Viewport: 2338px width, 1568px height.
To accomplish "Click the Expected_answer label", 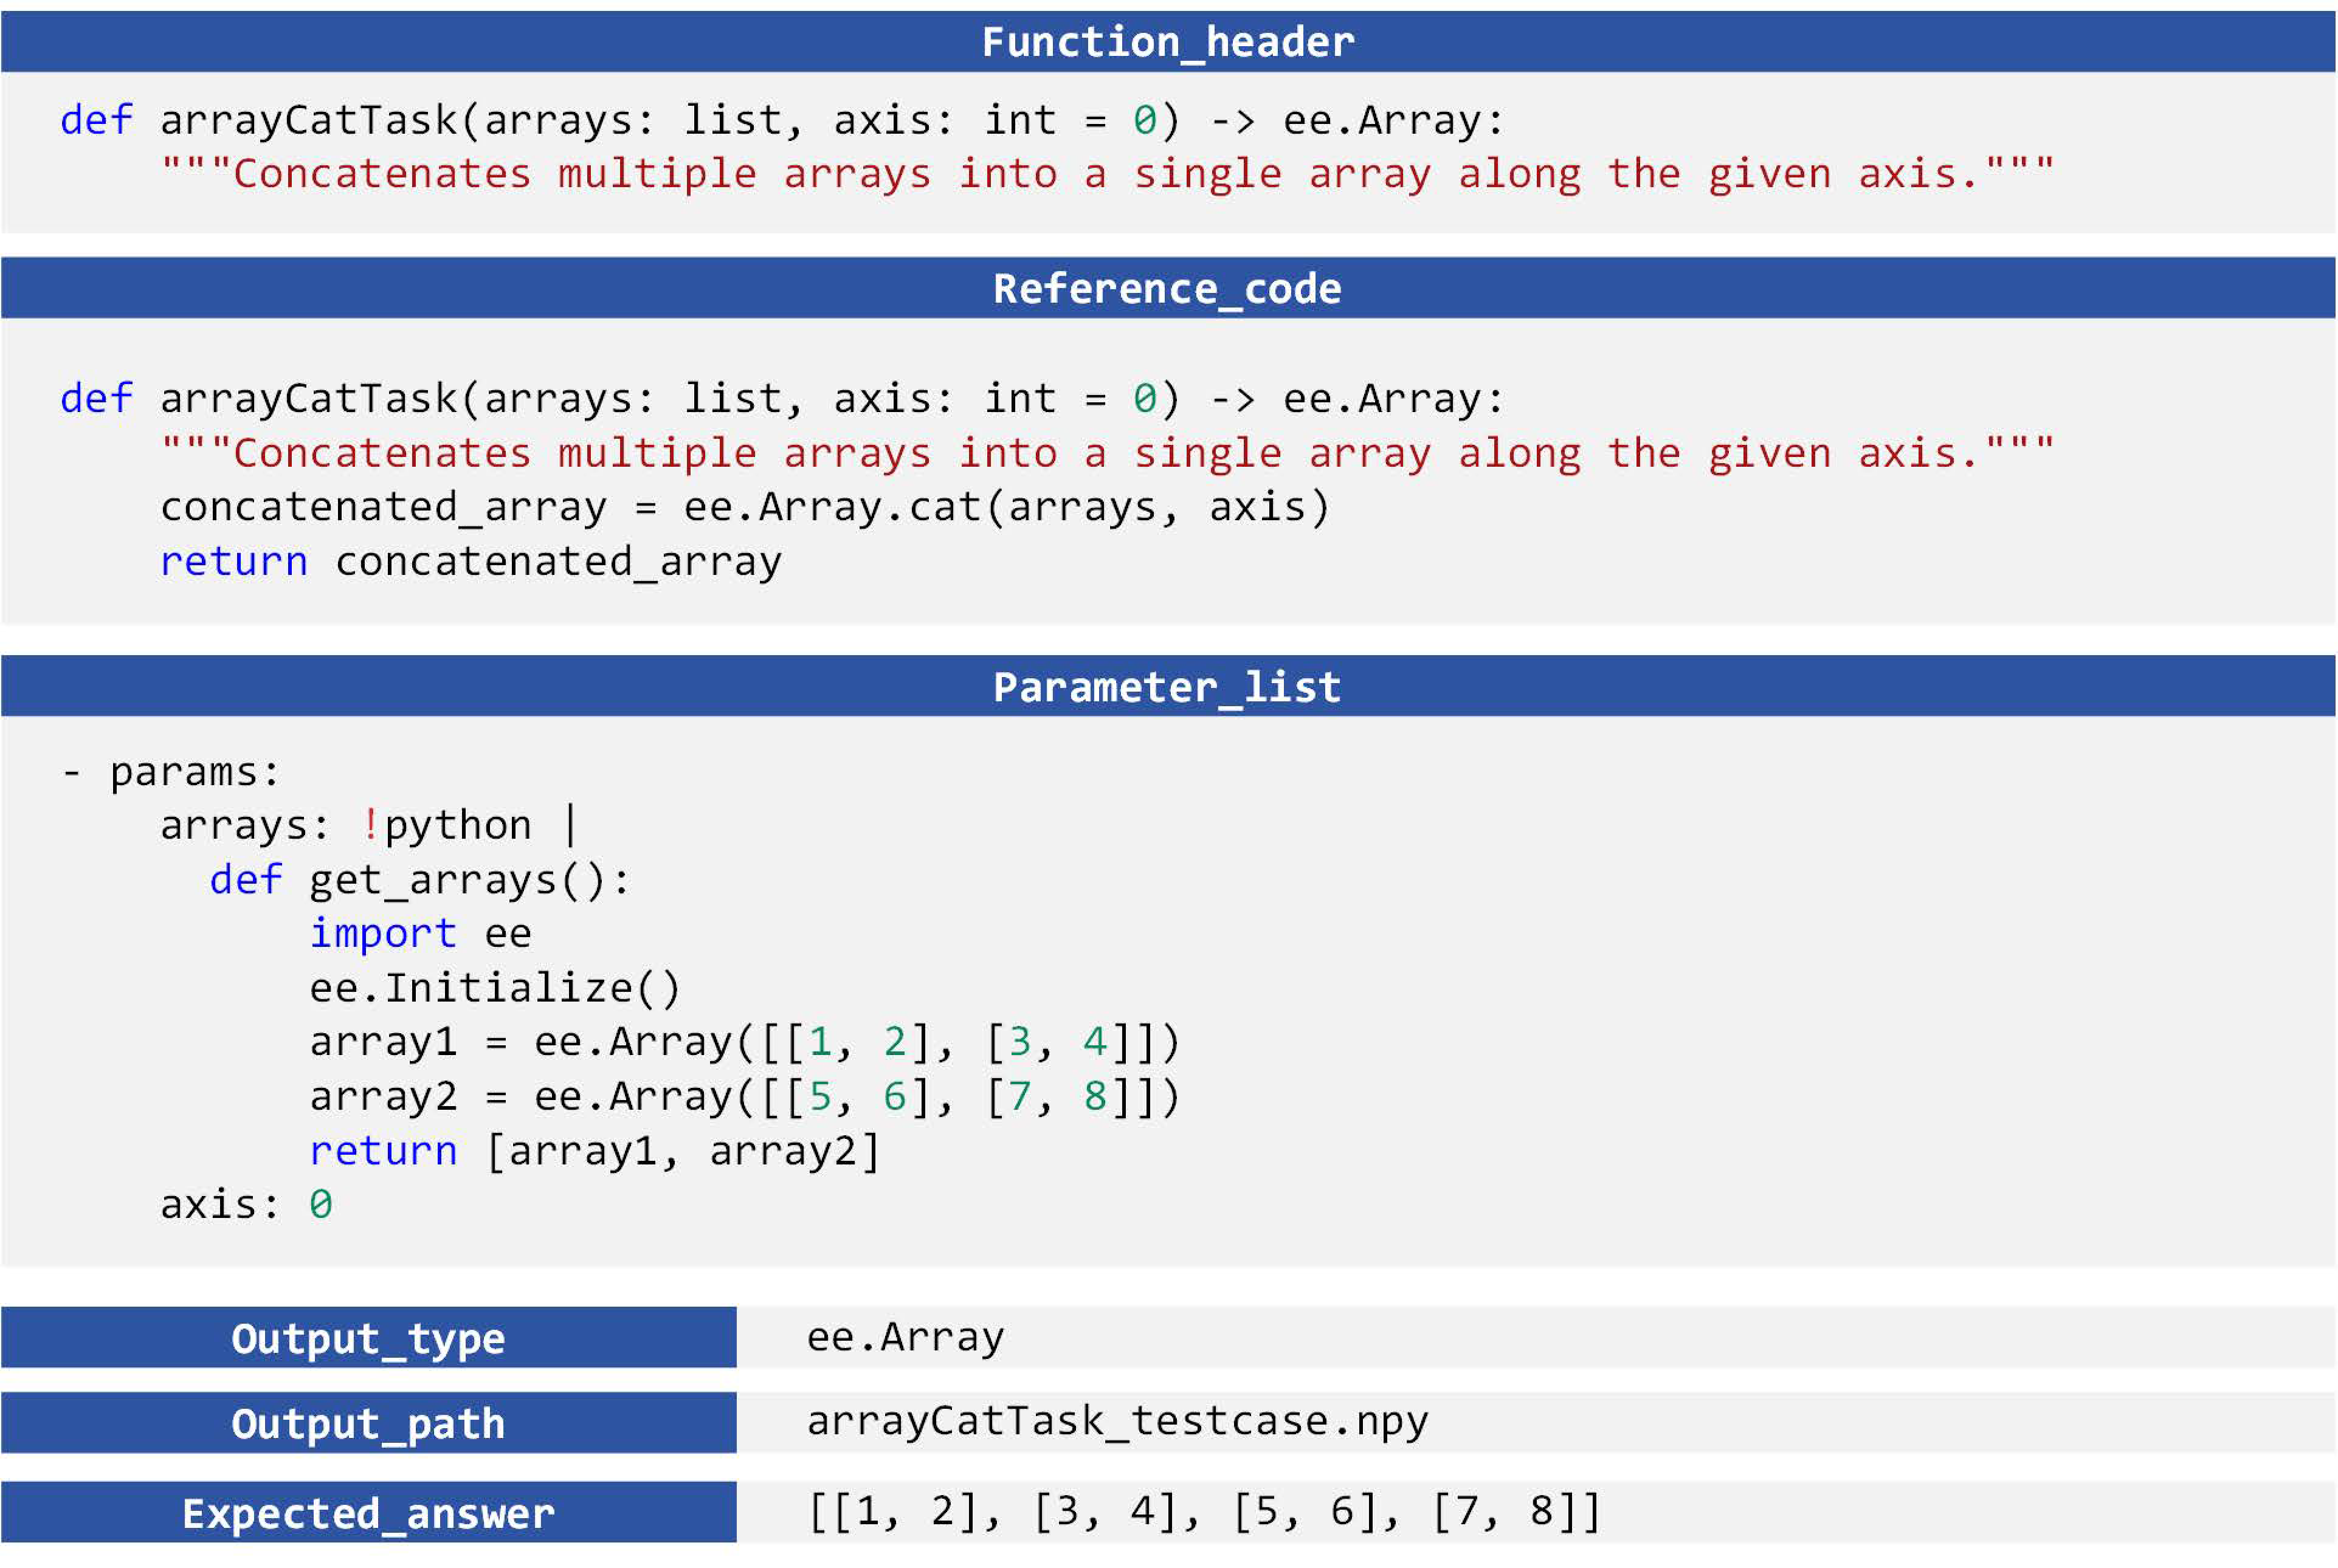I will pos(368,1513).
